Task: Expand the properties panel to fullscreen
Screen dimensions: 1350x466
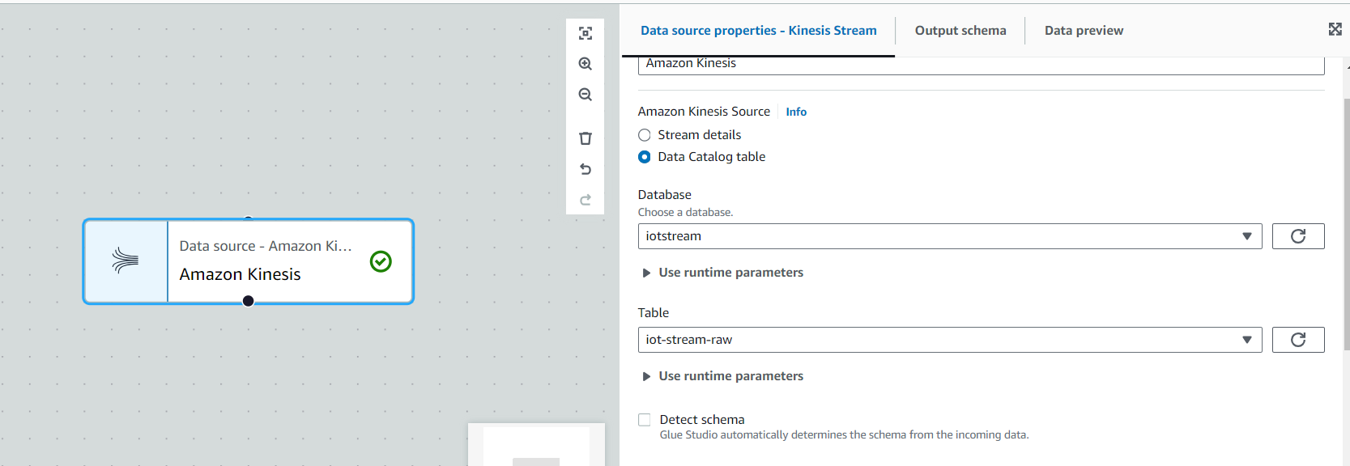Action: point(1335,29)
